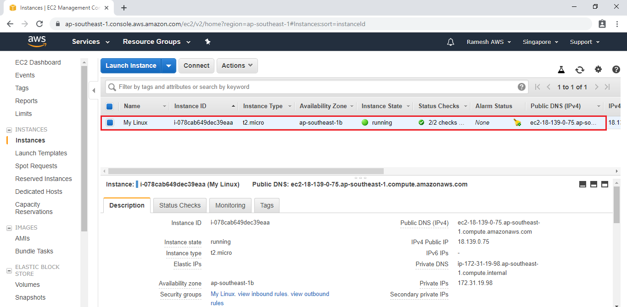Click the filter help icon in search bar

pyautogui.click(x=521, y=87)
